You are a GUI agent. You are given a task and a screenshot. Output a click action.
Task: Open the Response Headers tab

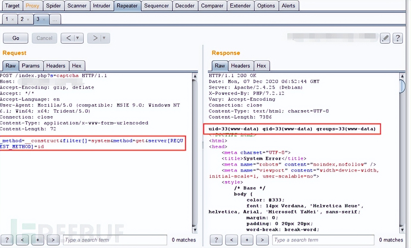click(240, 66)
